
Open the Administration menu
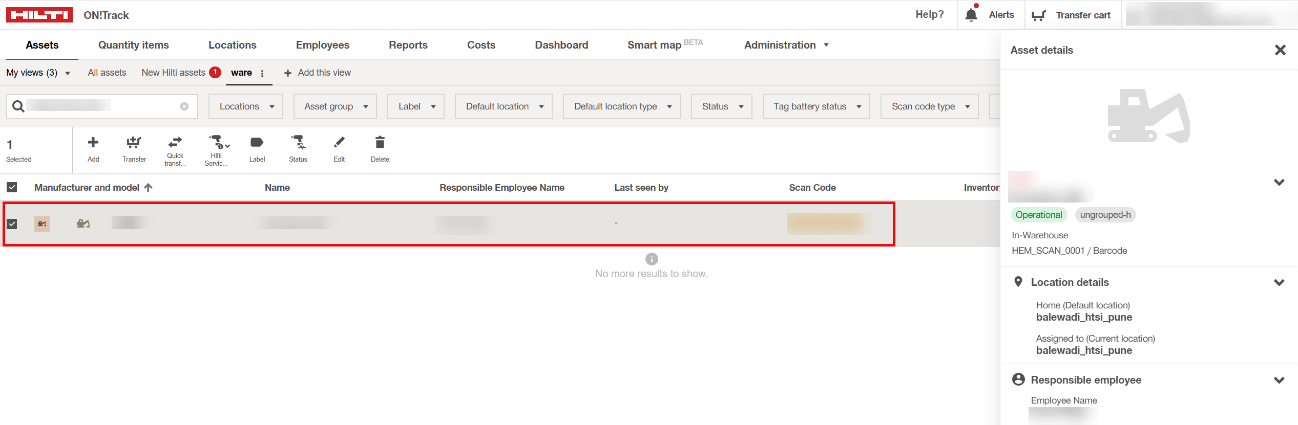[x=785, y=45]
